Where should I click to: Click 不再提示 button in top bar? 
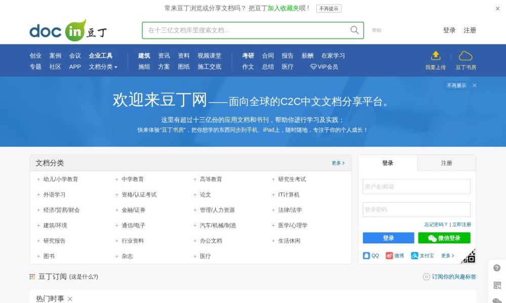(x=328, y=9)
